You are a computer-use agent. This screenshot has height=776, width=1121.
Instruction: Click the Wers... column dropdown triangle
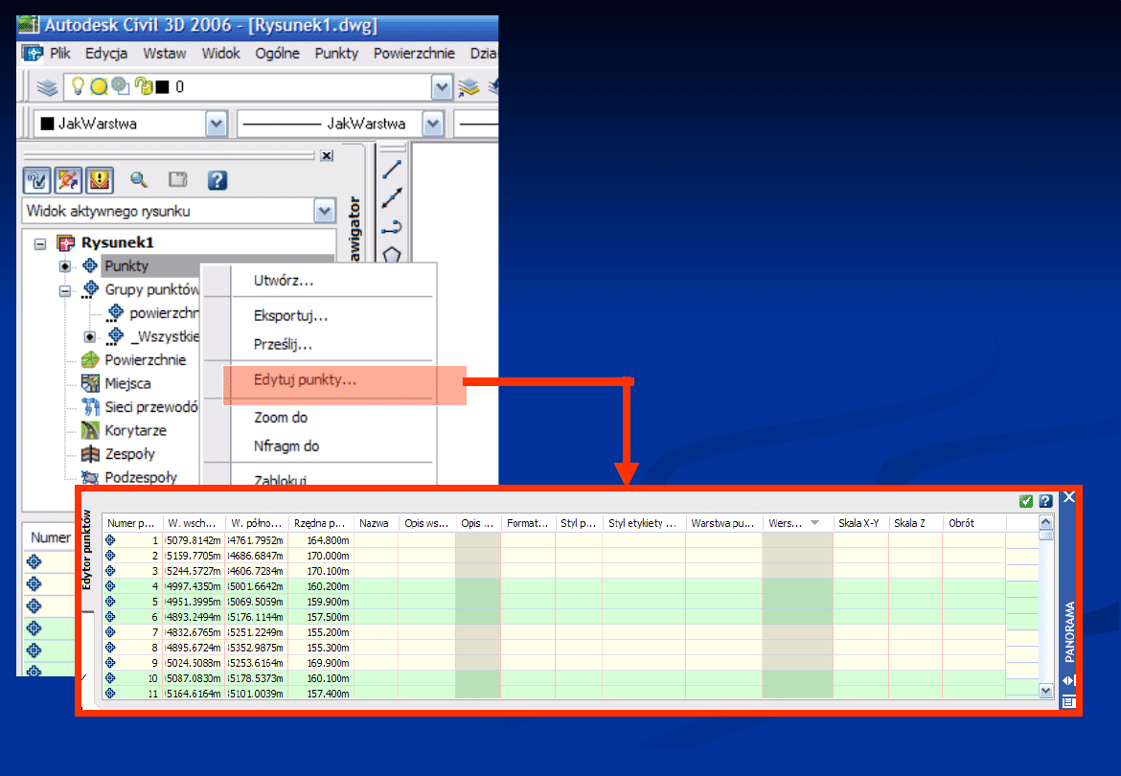(815, 523)
